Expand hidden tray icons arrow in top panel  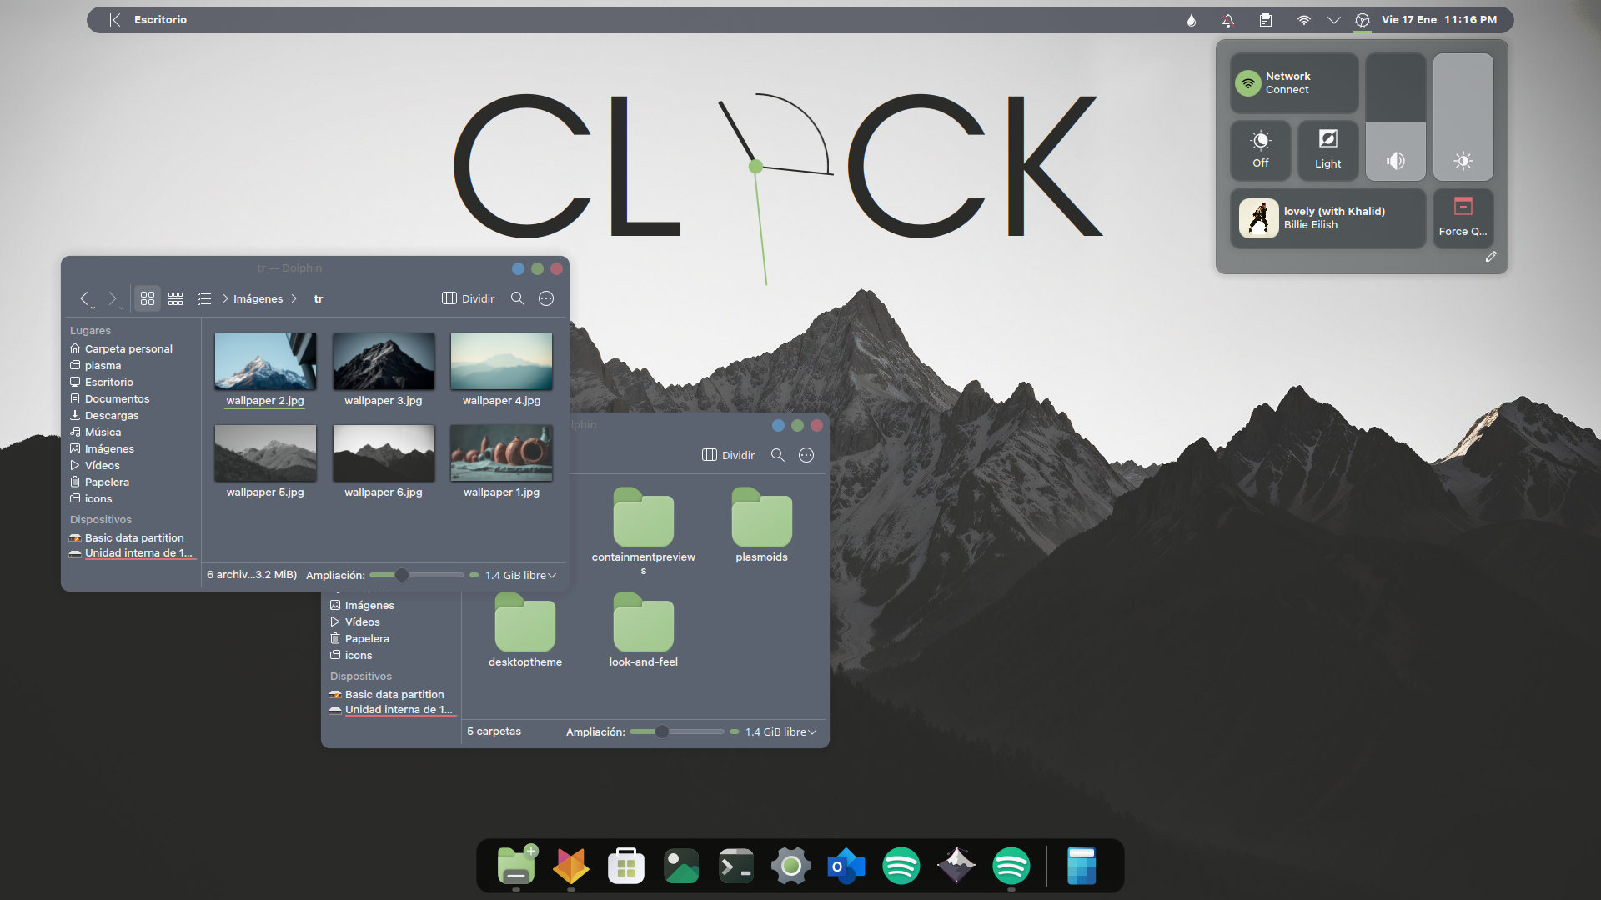pyautogui.click(x=1333, y=20)
